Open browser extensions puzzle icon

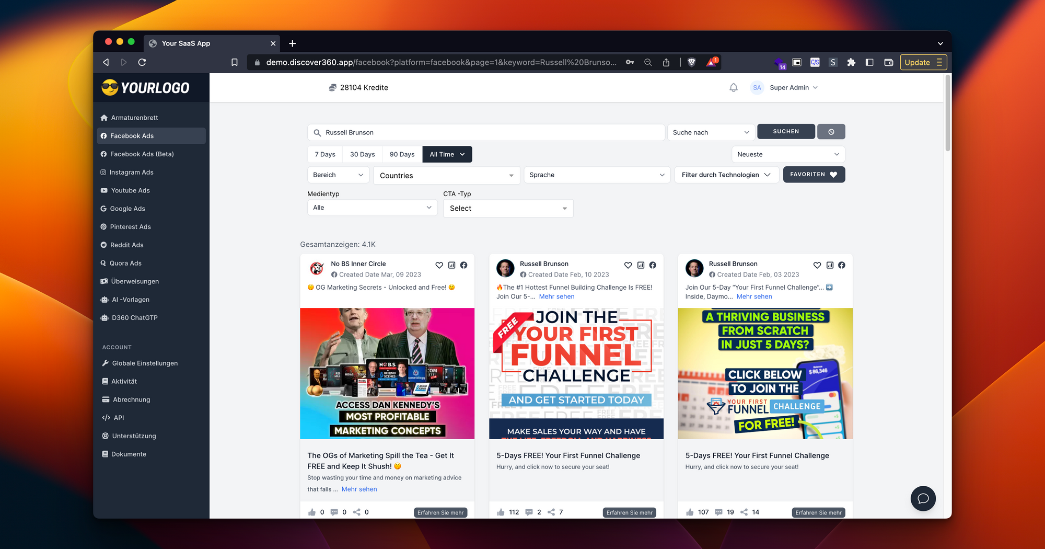[x=851, y=62]
